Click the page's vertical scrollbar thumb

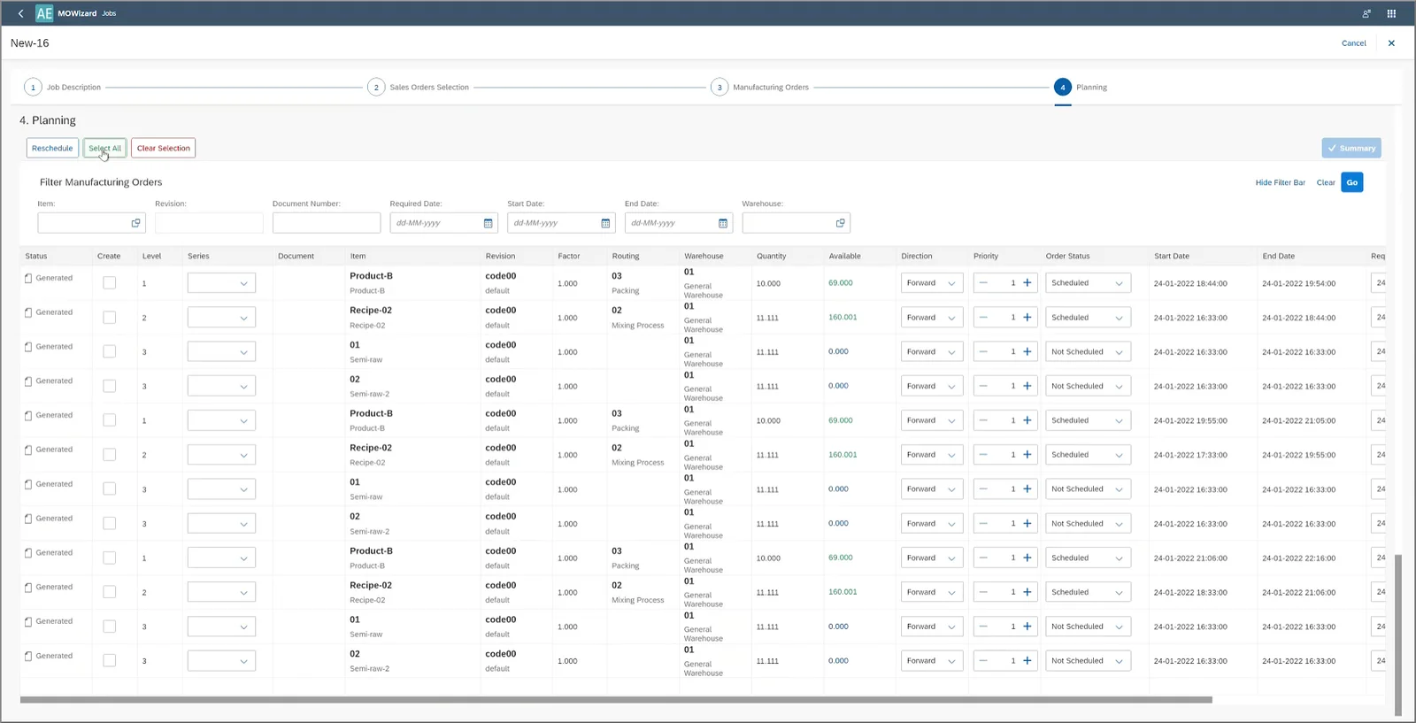pos(1398,635)
